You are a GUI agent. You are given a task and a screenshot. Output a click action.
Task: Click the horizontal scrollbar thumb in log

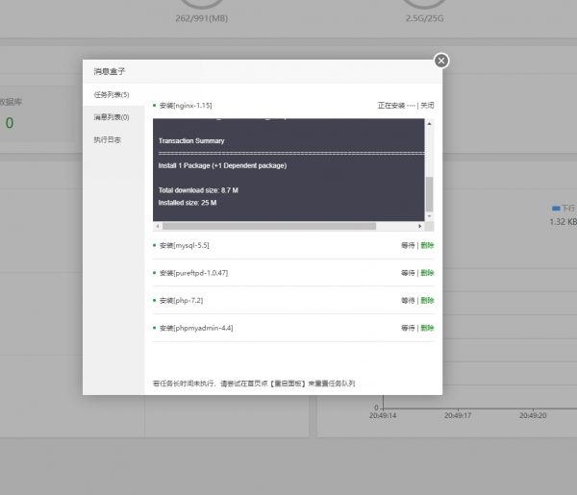click(269, 226)
